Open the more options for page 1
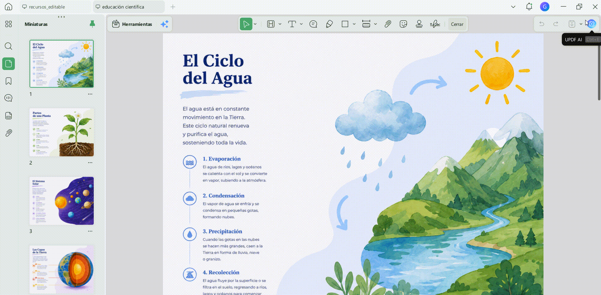The image size is (601, 295). 90,94
